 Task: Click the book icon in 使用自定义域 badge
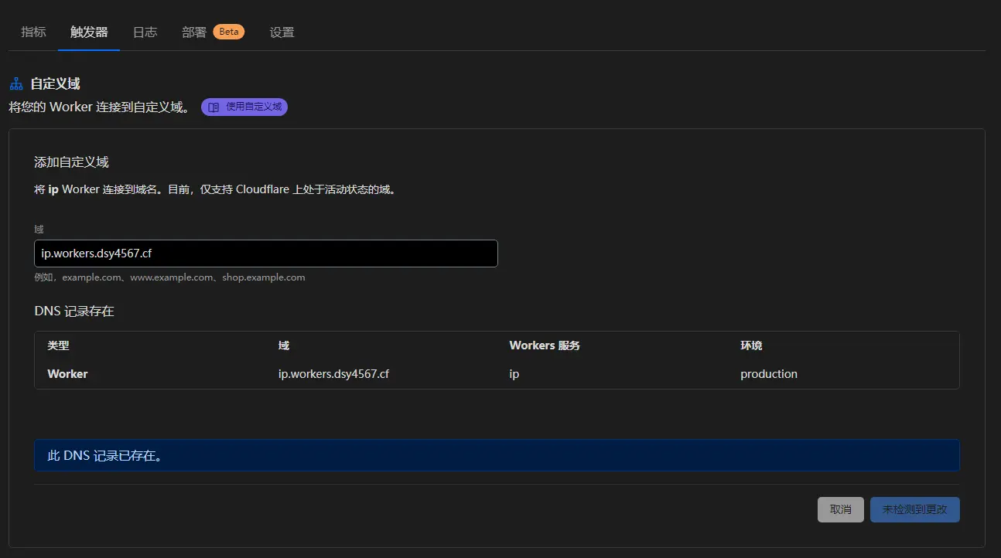(214, 107)
